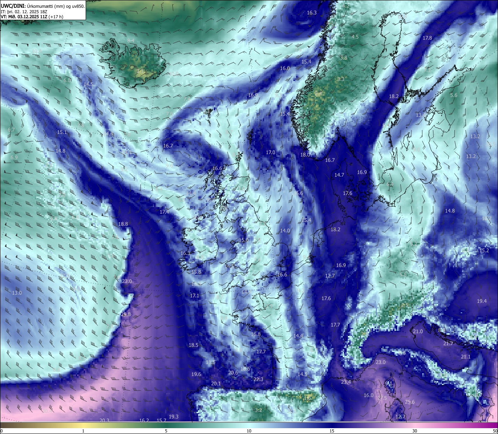Click the map value 19.3
Screen dimensions: 498x434
(174, 416)
